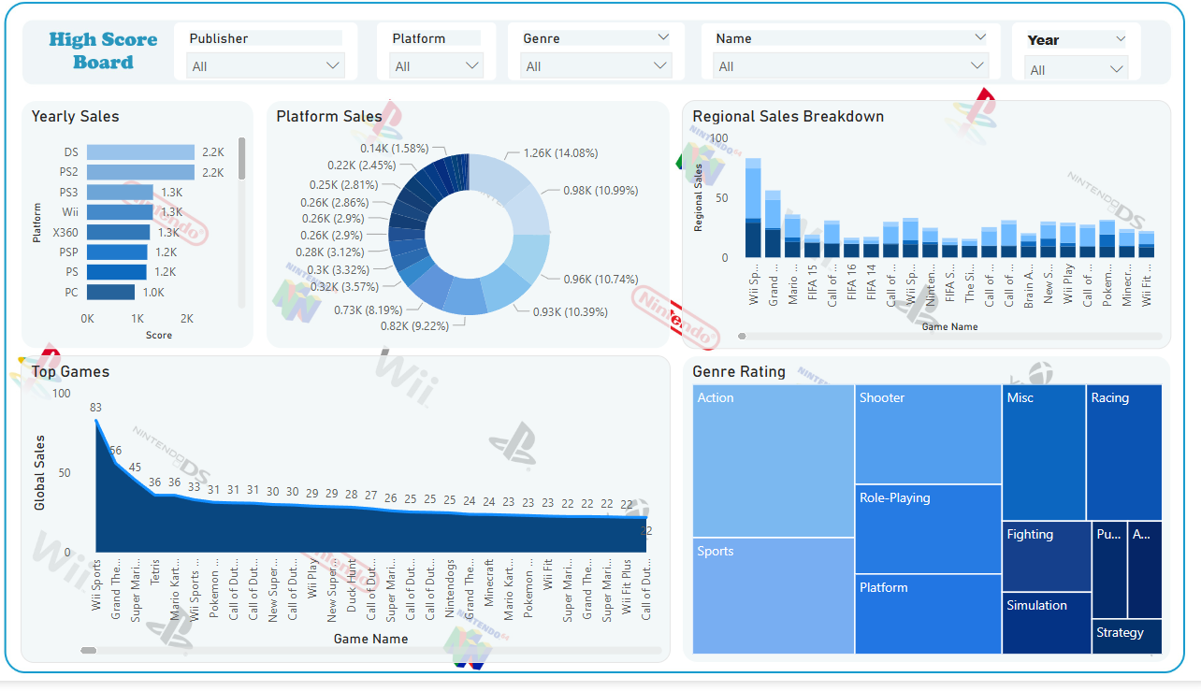Screen dimensions: 1201x691
Task: Click the "0.82K (9.22%)" donut label
Action: (x=415, y=326)
